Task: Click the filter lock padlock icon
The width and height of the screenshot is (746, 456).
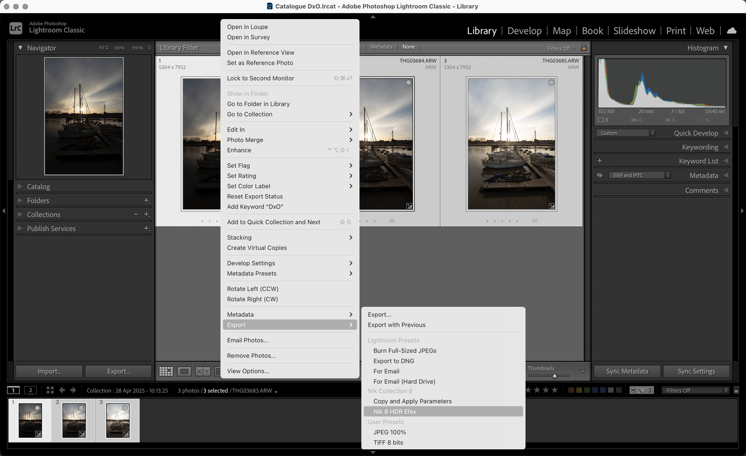Action: tap(584, 47)
